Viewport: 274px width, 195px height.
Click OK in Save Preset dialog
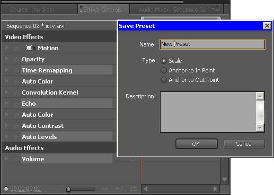click(x=197, y=144)
